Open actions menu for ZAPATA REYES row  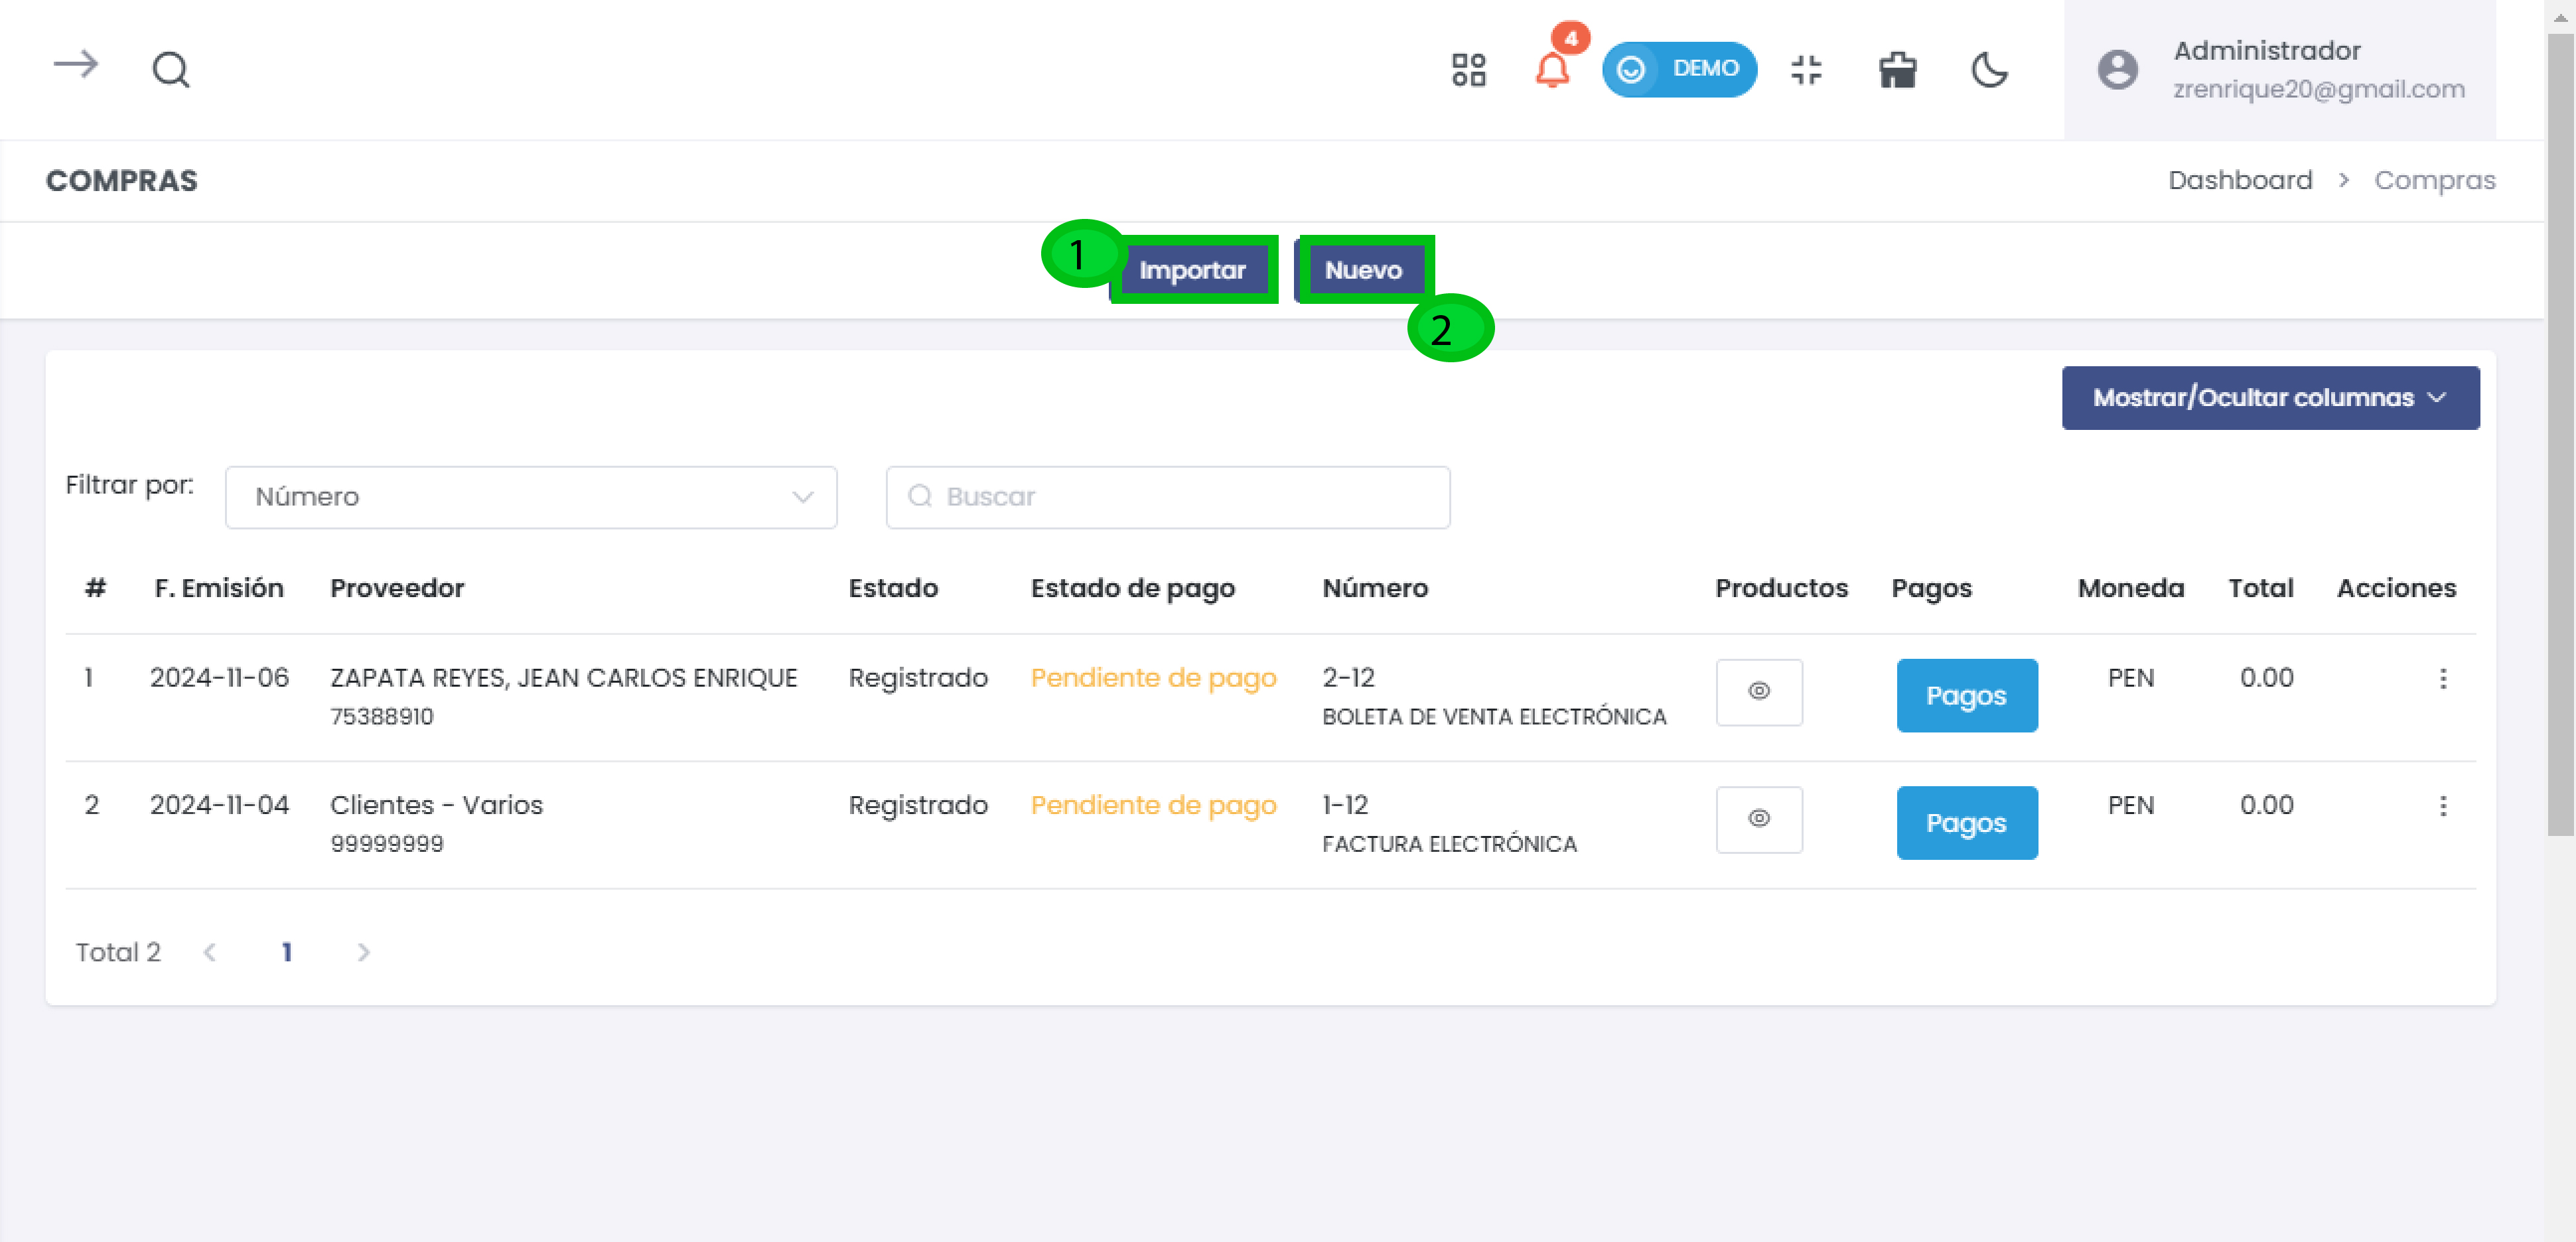coord(2442,679)
